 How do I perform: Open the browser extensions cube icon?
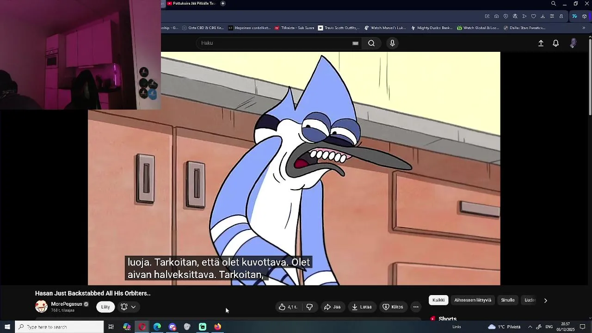(x=585, y=16)
